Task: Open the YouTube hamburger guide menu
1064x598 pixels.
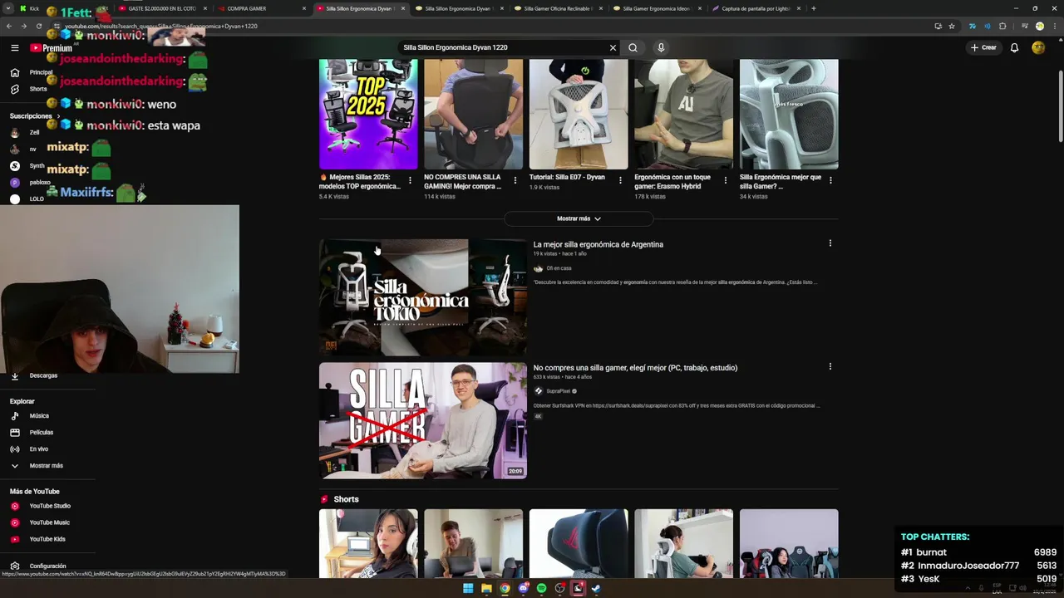Action: click(x=15, y=47)
